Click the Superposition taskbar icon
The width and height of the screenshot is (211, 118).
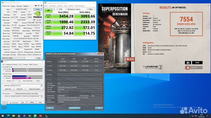click(46, 116)
